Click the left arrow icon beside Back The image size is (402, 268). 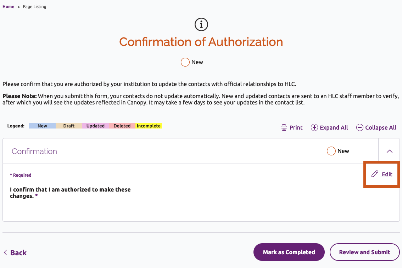[5, 252]
